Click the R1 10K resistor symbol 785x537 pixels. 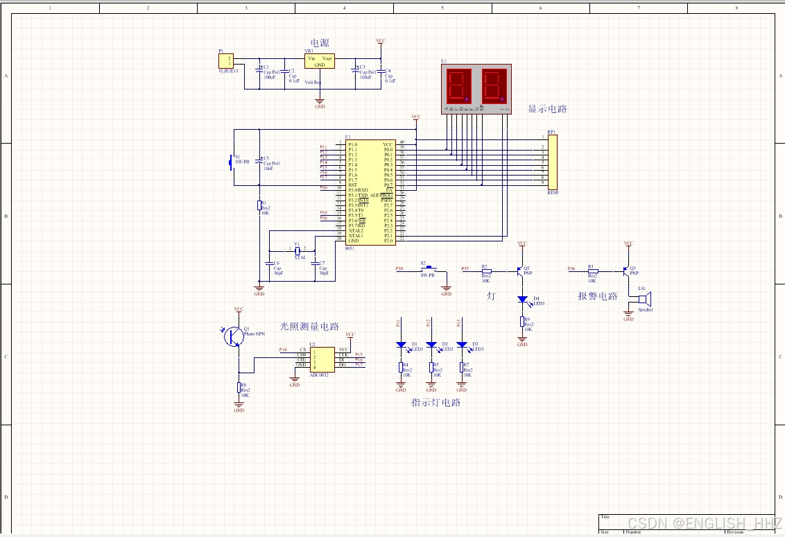tap(259, 205)
